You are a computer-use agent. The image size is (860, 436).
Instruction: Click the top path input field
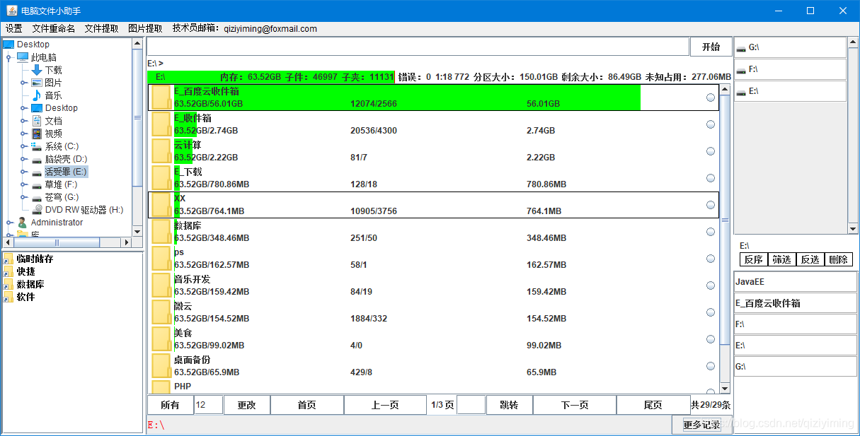pos(418,47)
